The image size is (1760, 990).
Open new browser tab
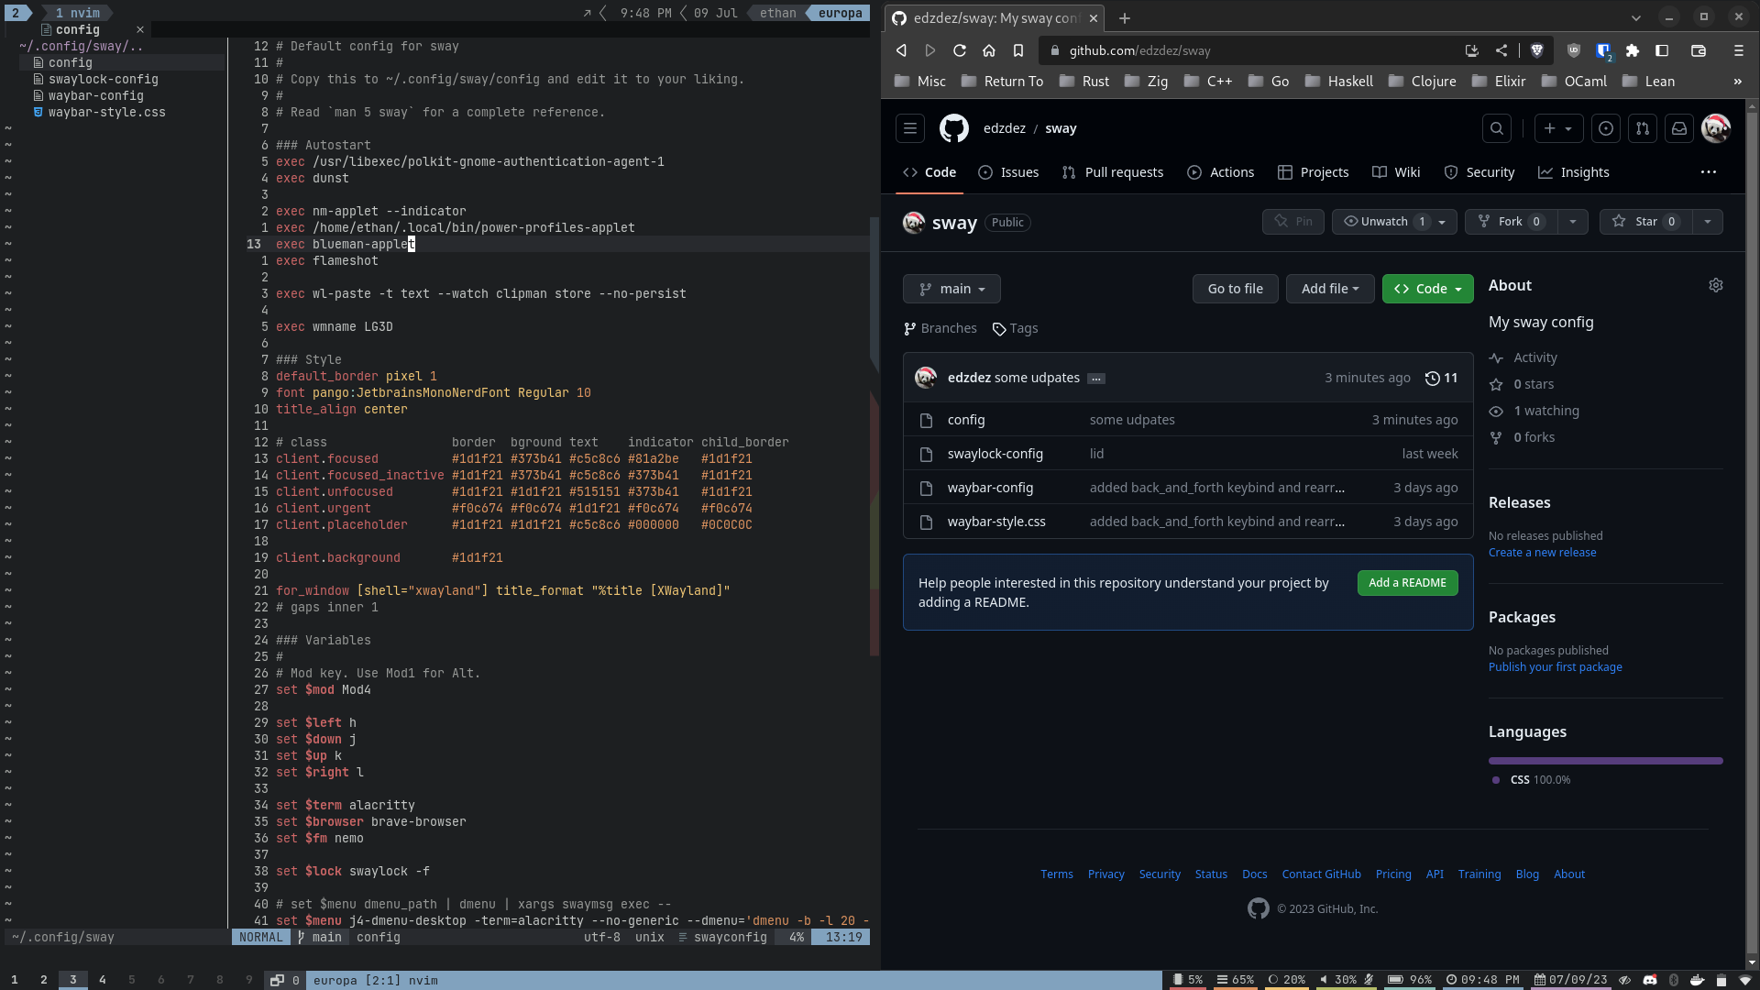(1125, 17)
